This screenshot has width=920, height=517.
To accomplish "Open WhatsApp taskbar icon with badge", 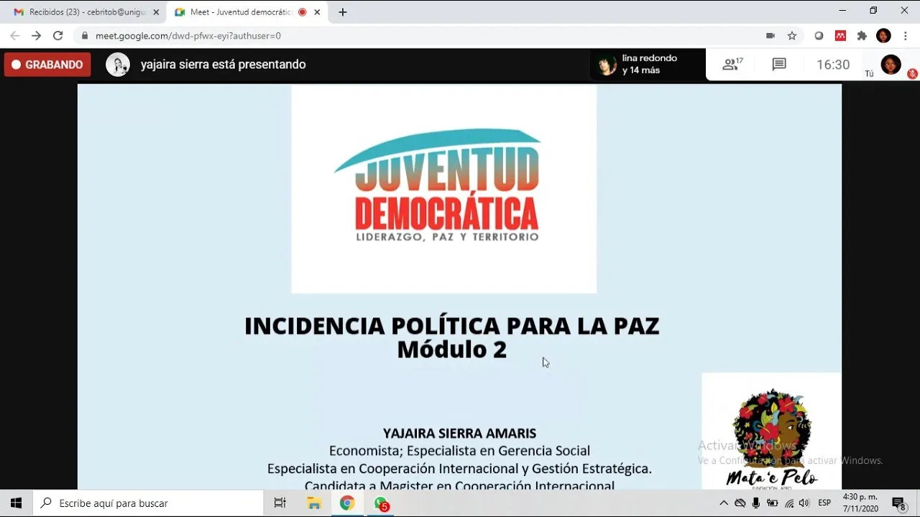I will click(x=381, y=503).
